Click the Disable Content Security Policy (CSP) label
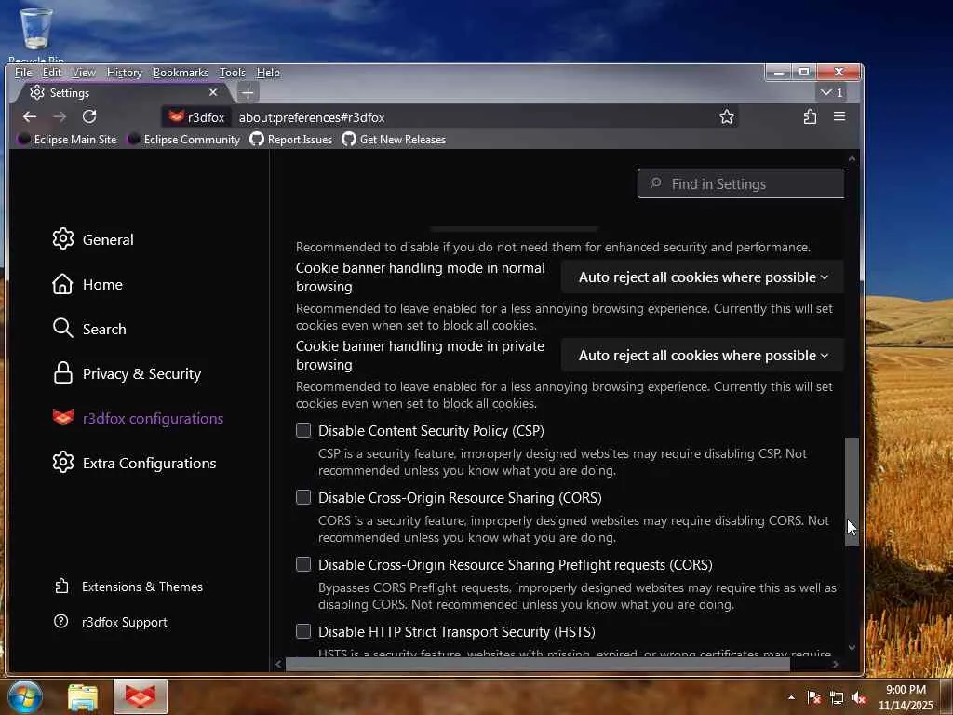 point(431,430)
